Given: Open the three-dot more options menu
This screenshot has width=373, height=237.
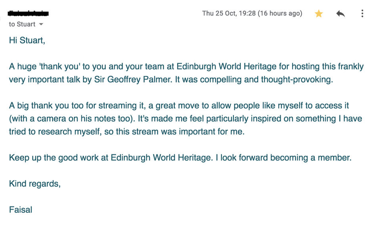Looking at the screenshot, I should (362, 14).
